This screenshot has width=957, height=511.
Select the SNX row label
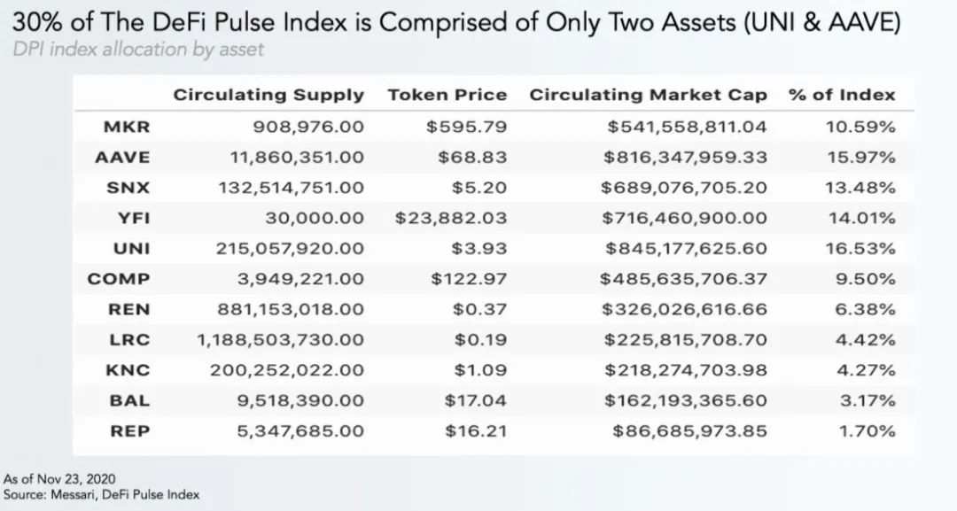pyautogui.click(x=128, y=188)
